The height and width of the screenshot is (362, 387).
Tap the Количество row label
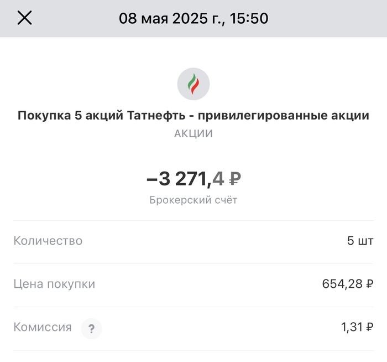click(x=48, y=241)
